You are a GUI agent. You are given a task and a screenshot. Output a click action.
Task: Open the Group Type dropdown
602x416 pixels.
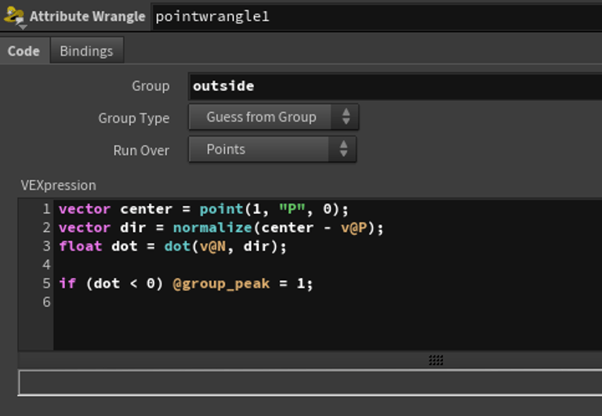tap(274, 117)
